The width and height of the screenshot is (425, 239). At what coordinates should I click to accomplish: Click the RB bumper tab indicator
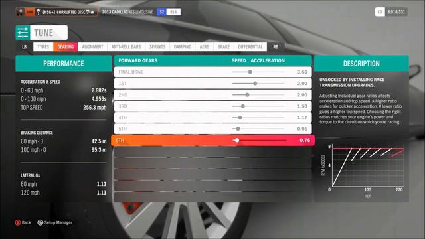click(276, 47)
